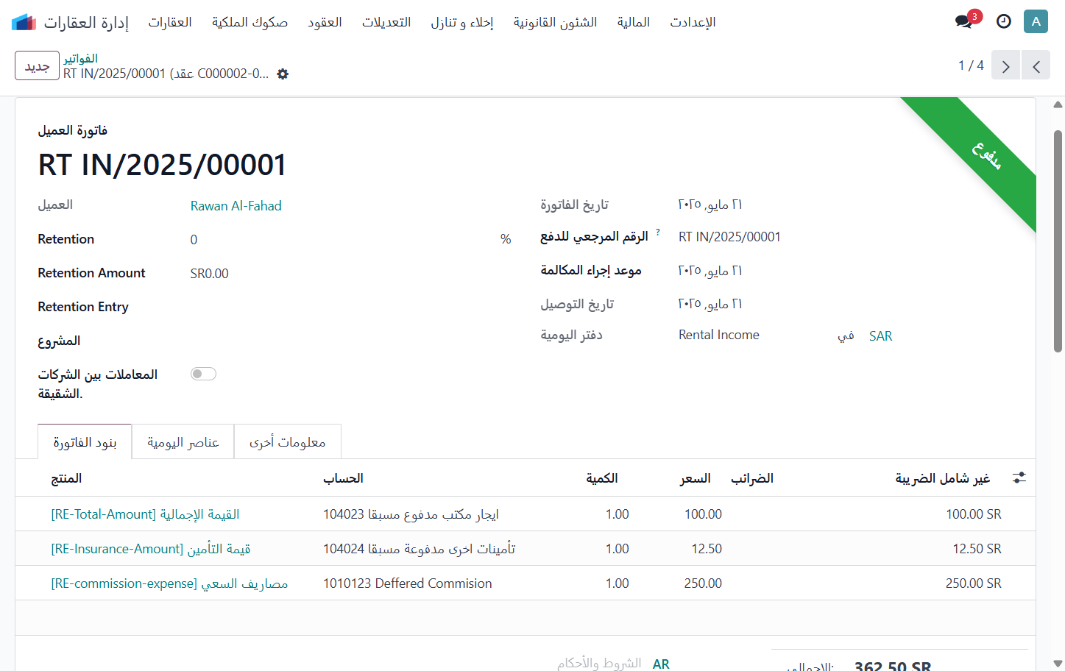Toggle the inter-company transactions switch
Screen dimensions: 1065x671
[203, 374]
